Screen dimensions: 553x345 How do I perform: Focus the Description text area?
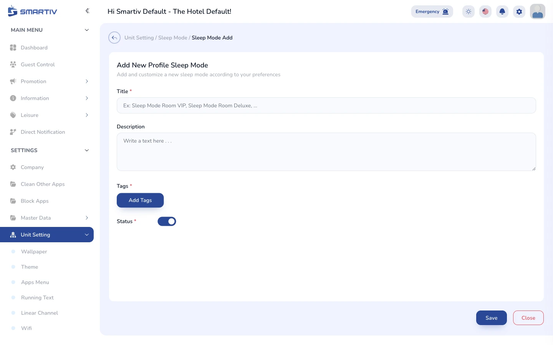326,152
